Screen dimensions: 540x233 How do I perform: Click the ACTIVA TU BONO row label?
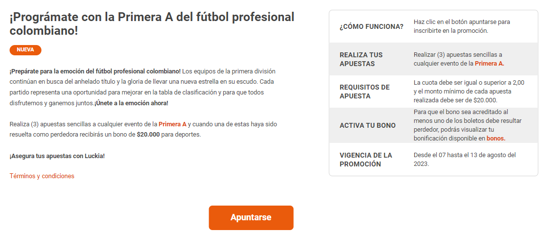pos(368,125)
